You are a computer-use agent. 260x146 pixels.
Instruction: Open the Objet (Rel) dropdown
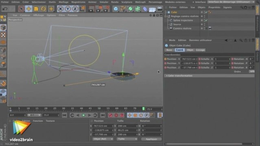pyautogui.click(x=103, y=139)
